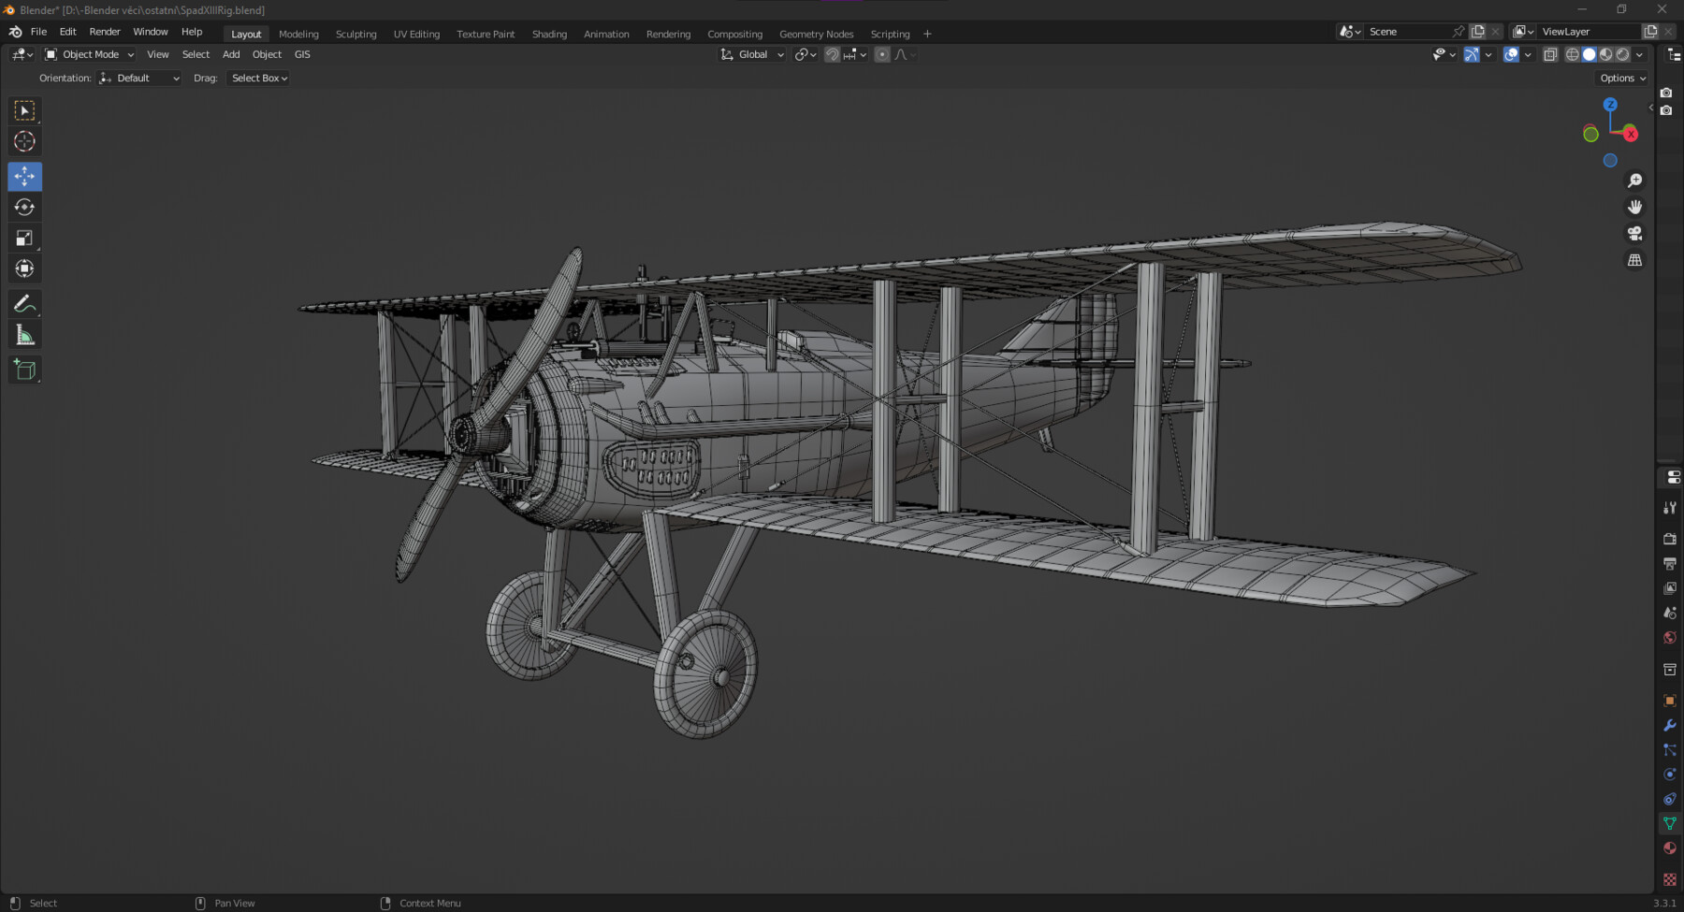Select the Scale tool
1684x912 pixels.
(x=24, y=238)
